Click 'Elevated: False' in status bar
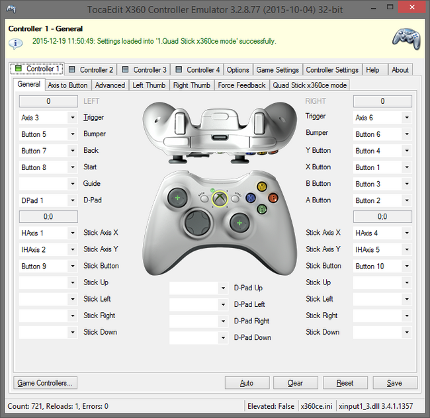The image size is (430, 418). (271, 406)
